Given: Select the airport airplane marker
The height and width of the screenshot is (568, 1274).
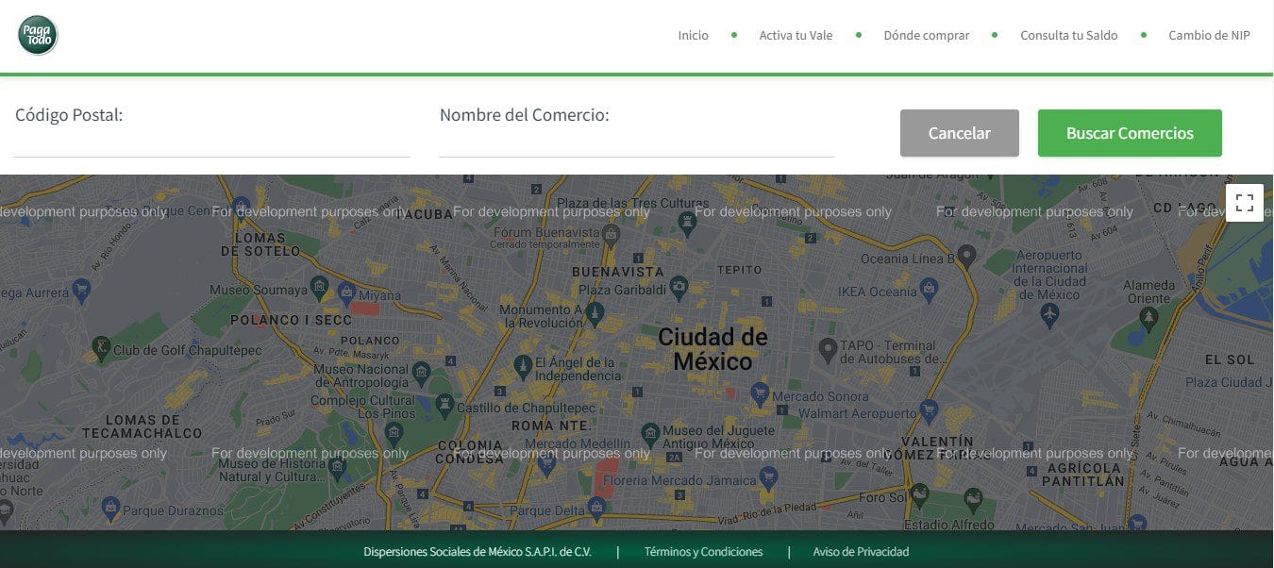Looking at the screenshot, I should (x=1049, y=314).
